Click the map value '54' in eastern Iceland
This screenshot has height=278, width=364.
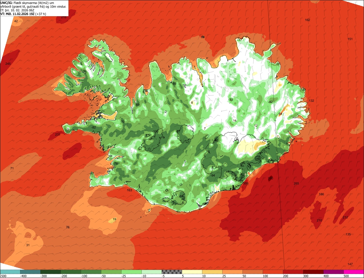(x=280, y=114)
